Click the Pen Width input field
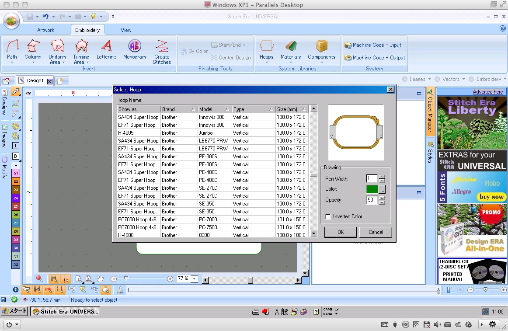 click(372, 179)
